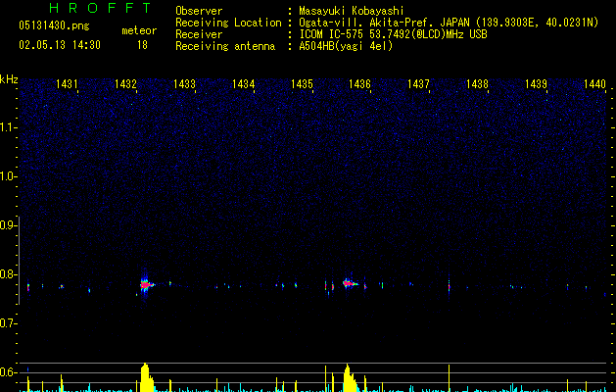Click time axis label 1435
Image resolution: width=616 pixels, height=392 pixels.
point(302,84)
